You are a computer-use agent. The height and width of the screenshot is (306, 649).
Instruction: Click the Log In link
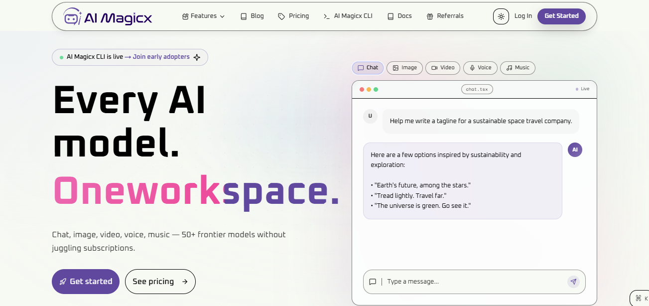pyautogui.click(x=523, y=16)
